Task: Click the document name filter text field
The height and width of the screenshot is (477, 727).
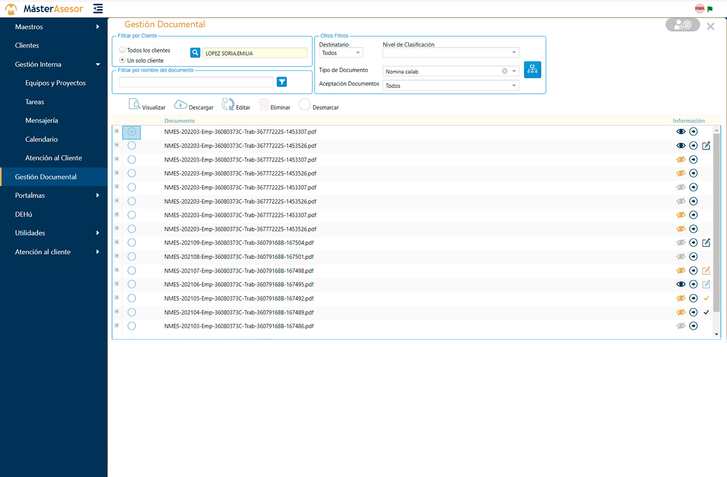Action: coord(196,82)
